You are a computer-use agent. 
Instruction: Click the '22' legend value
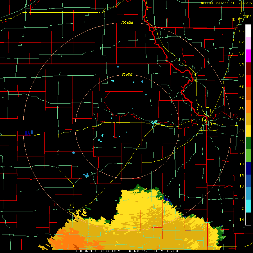(x=241, y=153)
